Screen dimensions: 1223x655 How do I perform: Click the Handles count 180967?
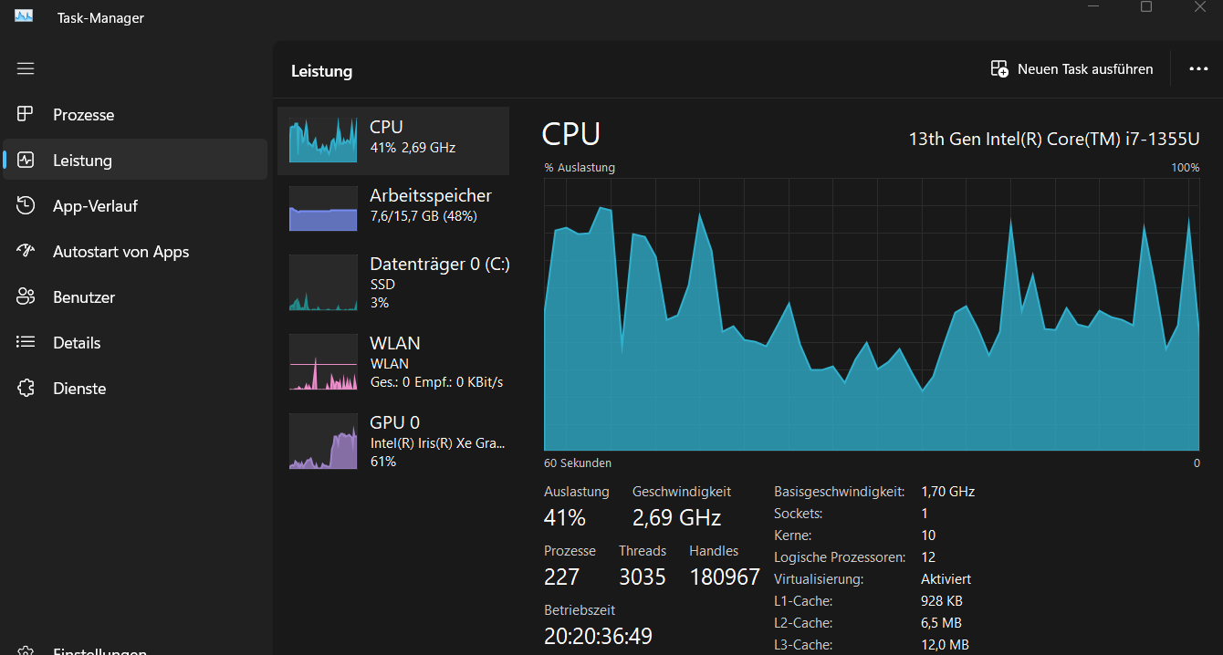pyautogui.click(x=725, y=577)
